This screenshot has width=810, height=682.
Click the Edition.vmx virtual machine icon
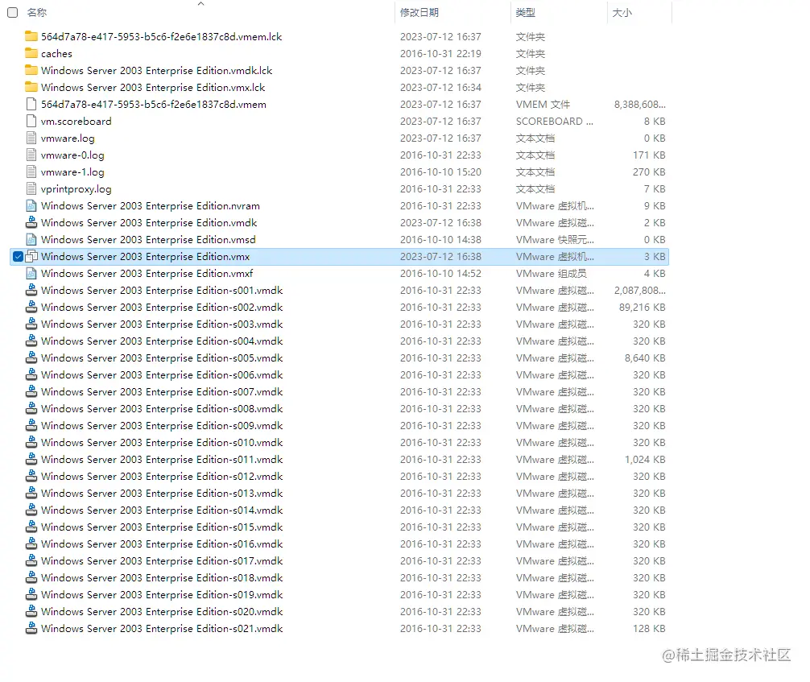click(x=31, y=256)
